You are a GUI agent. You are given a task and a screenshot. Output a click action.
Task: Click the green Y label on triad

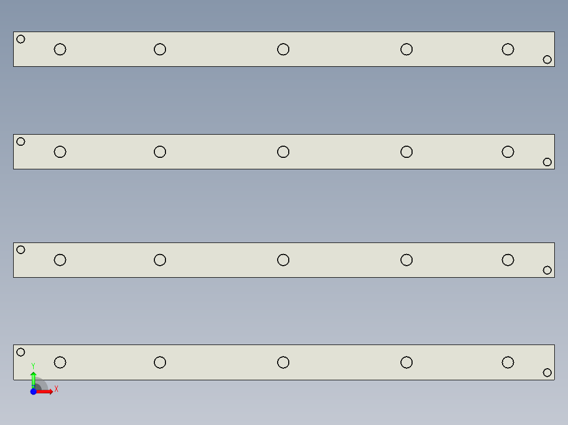[33, 366]
